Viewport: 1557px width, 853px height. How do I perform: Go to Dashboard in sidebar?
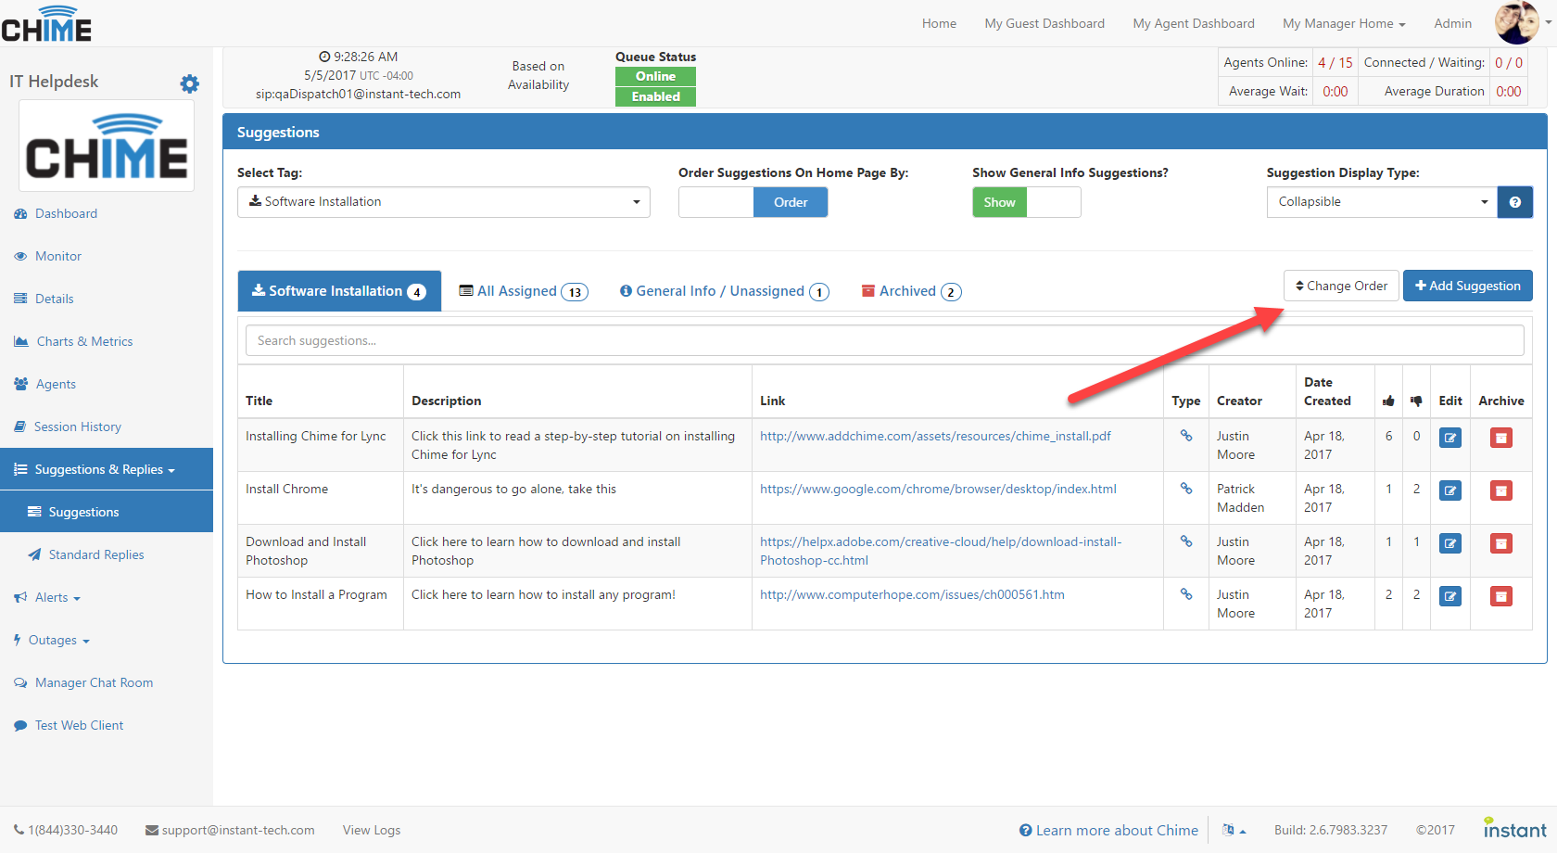[66, 213]
